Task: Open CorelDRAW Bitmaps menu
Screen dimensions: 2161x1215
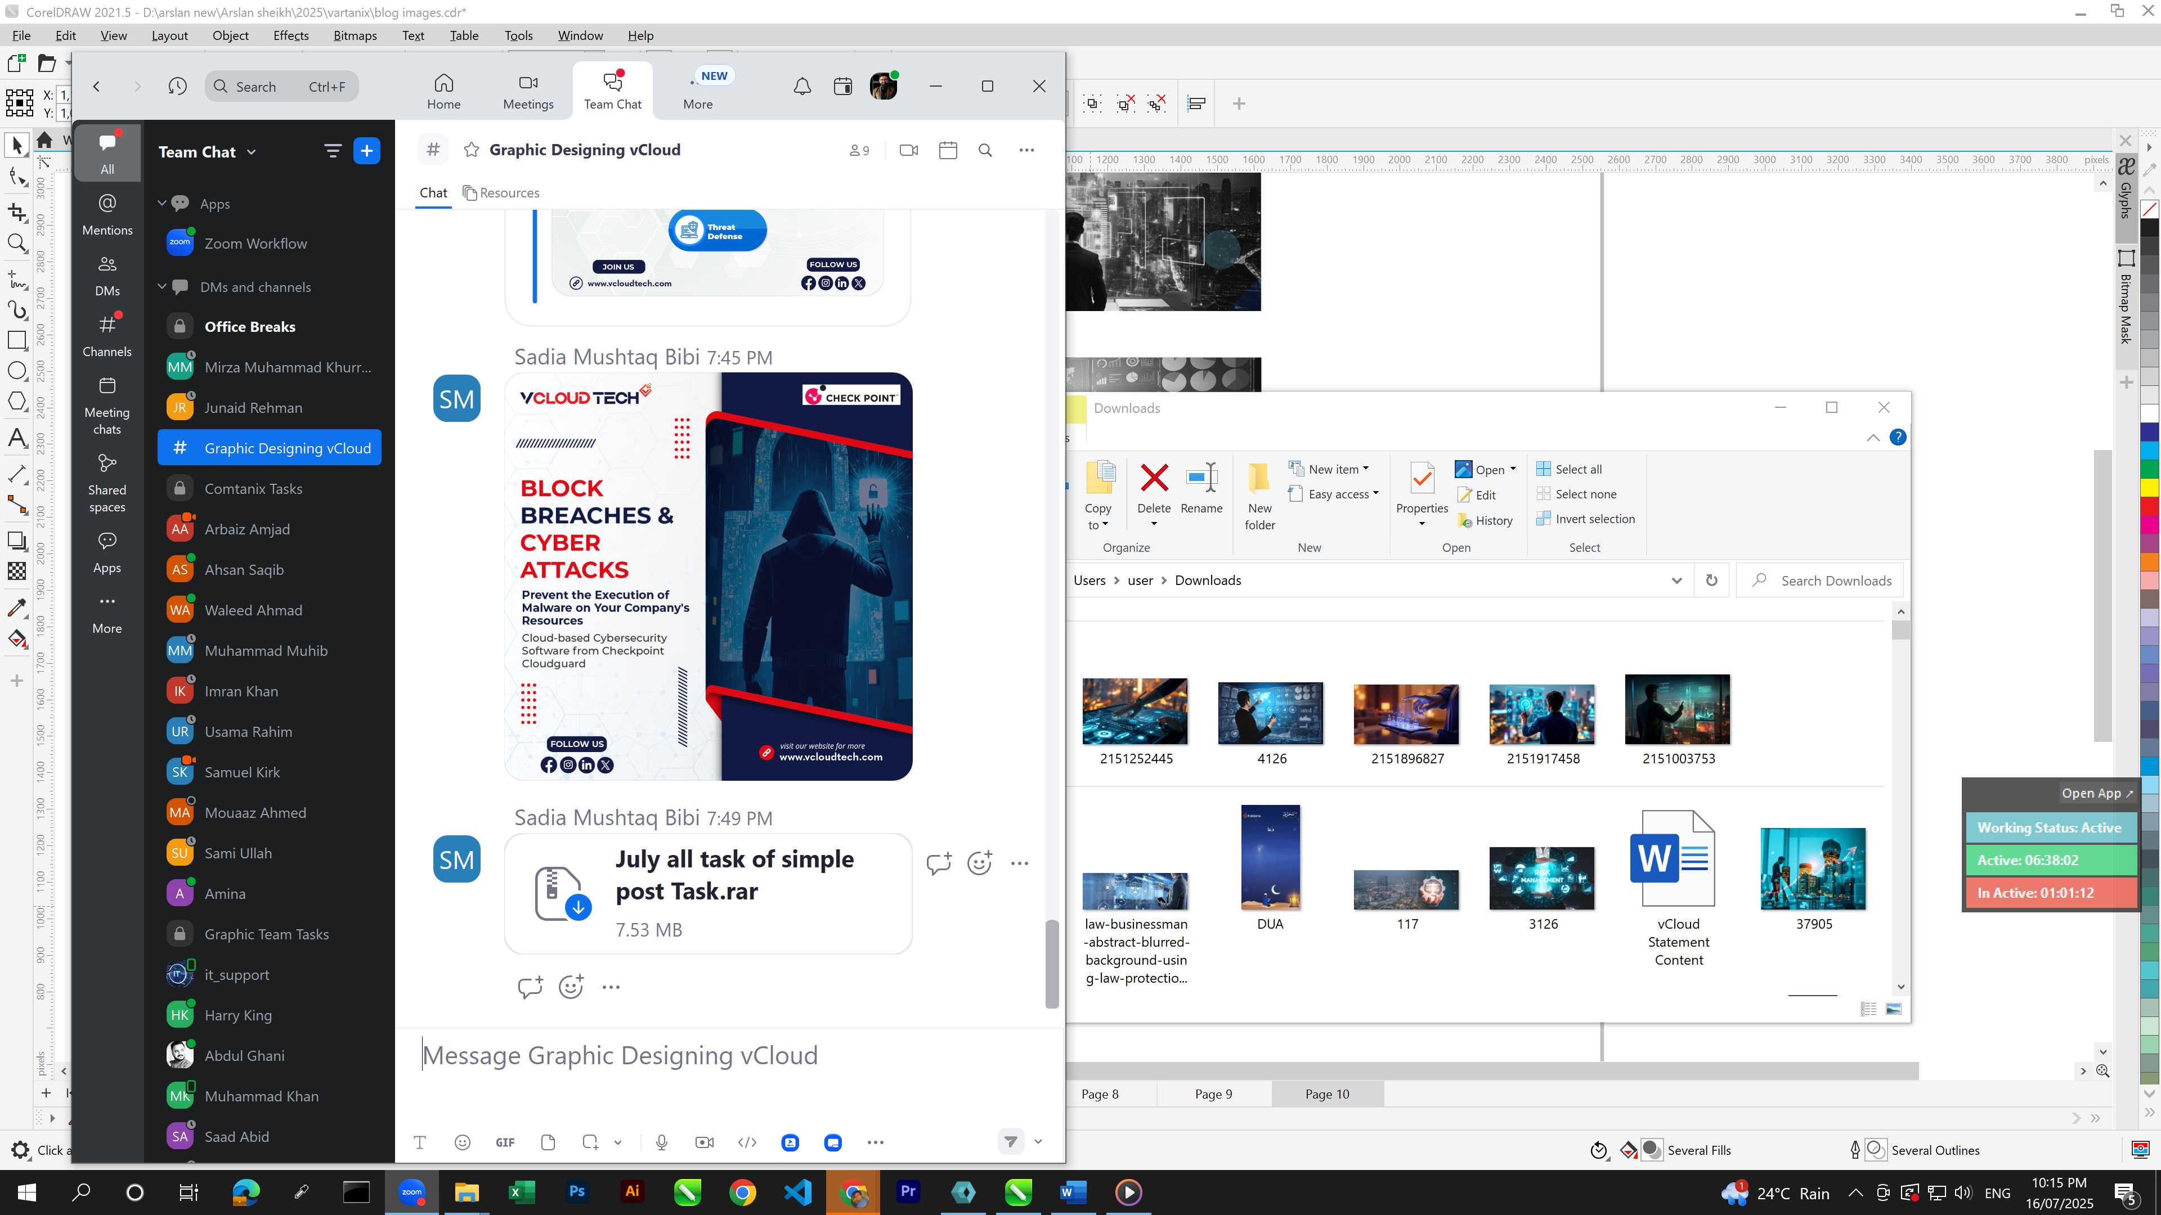Action: pos(355,35)
